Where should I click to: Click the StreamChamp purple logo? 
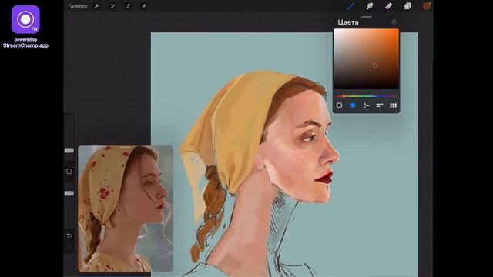(25, 19)
